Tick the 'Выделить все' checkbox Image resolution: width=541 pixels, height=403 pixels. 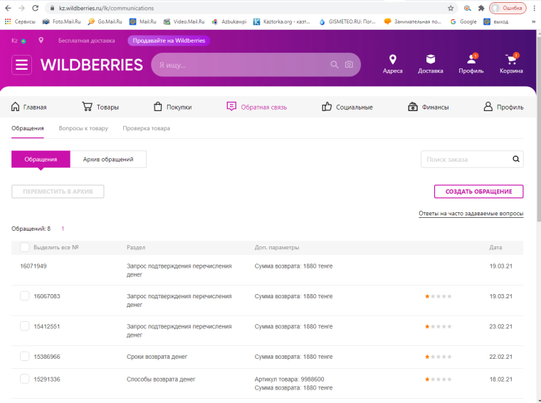[24, 247]
